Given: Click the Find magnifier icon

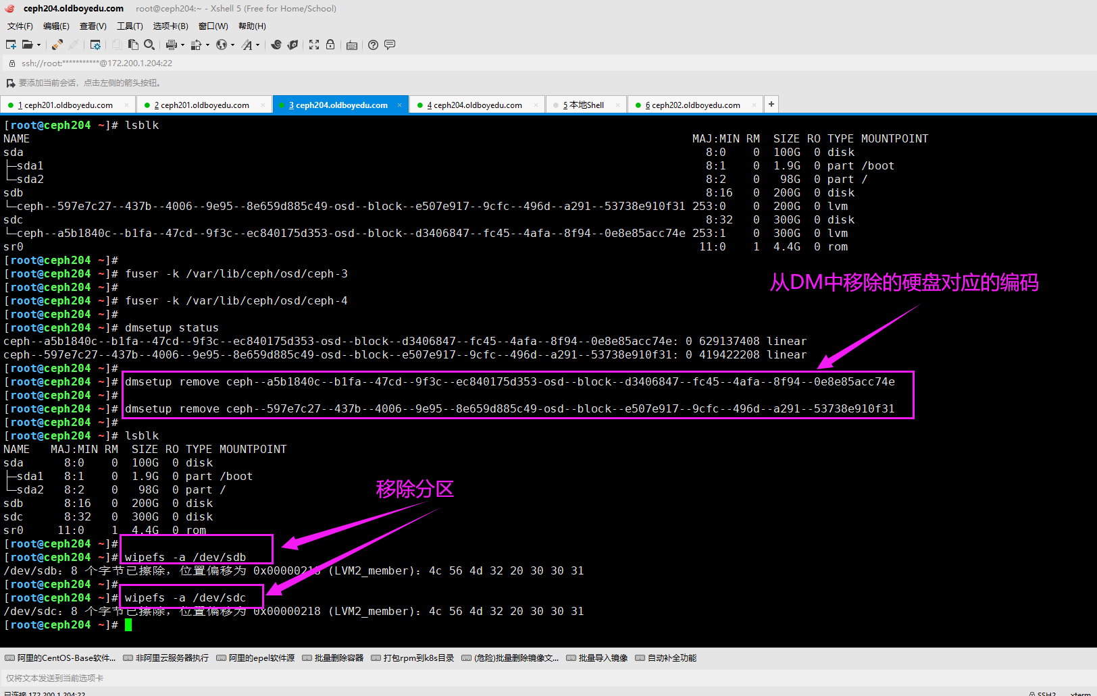Looking at the screenshot, I should (x=149, y=45).
